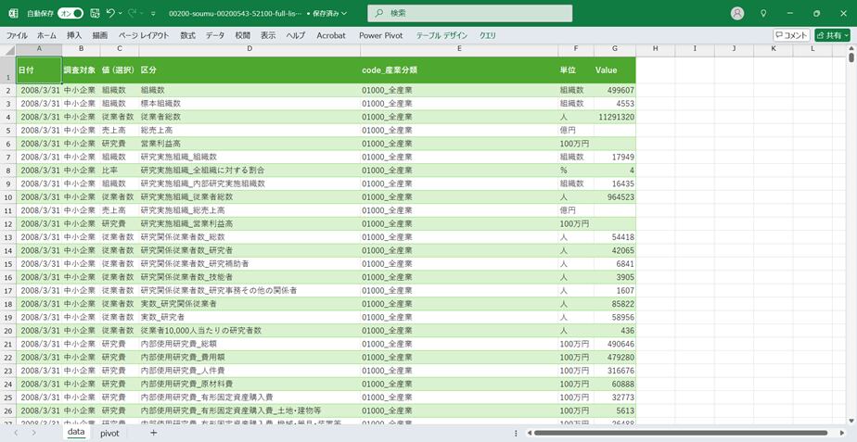Expand Customize Quick Access Toolbar menu
Viewport: 857px width, 442px height.
coord(155,14)
